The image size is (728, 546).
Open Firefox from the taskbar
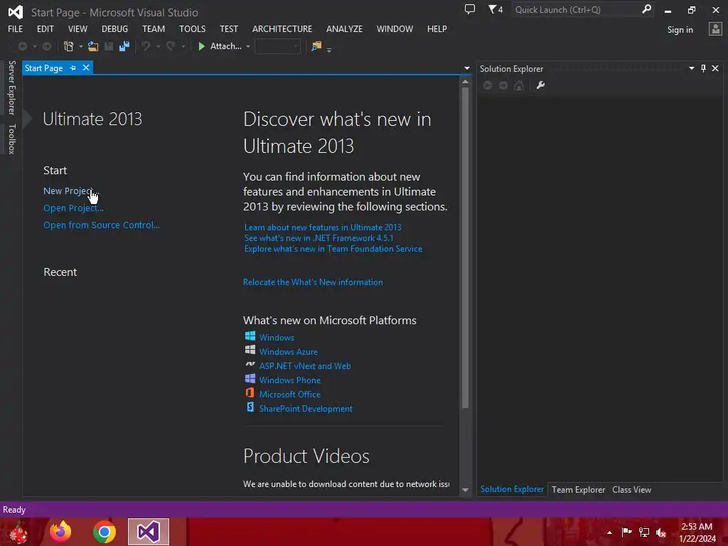[60, 532]
